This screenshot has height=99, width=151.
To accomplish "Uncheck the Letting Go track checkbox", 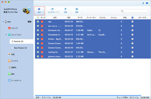I will tap(38, 52).
